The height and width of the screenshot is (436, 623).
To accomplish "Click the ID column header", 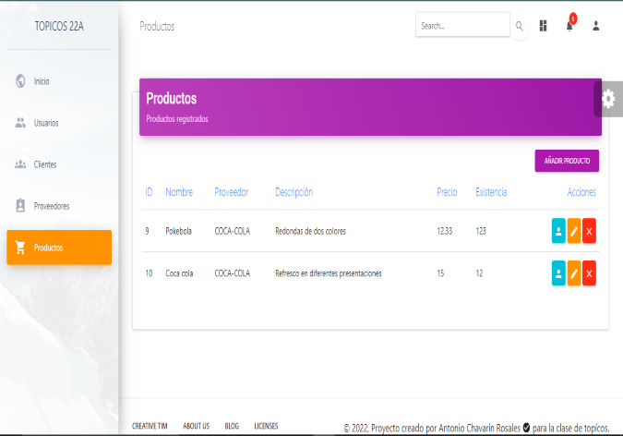I will tap(149, 192).
